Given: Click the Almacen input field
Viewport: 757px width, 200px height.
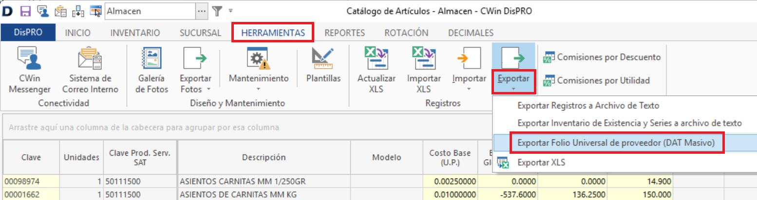Looking at the screenshot, I should [x=150, y=11].
